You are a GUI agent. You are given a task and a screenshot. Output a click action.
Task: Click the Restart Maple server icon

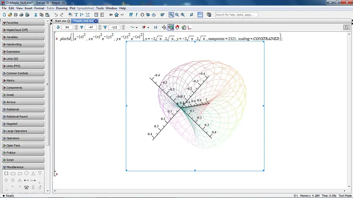(x=154, y=15)
